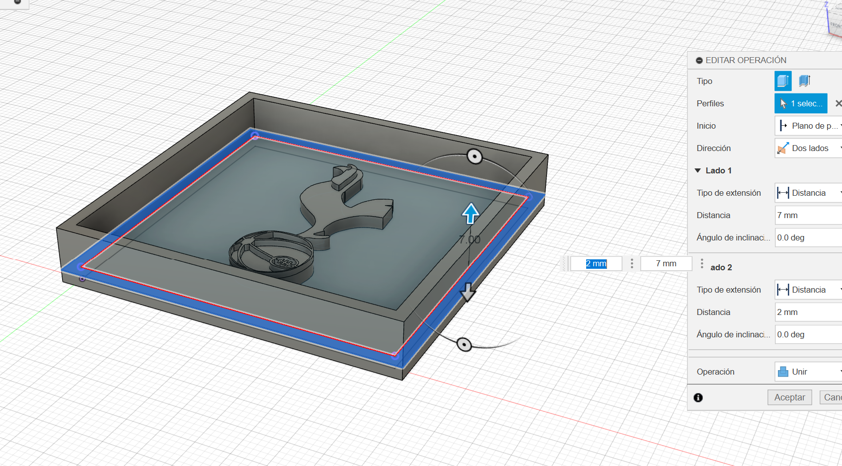This screenshot has height=466, width=842.
Task: Open the Lado 1 Tipo de extensión dropdown
Action: 809,193
